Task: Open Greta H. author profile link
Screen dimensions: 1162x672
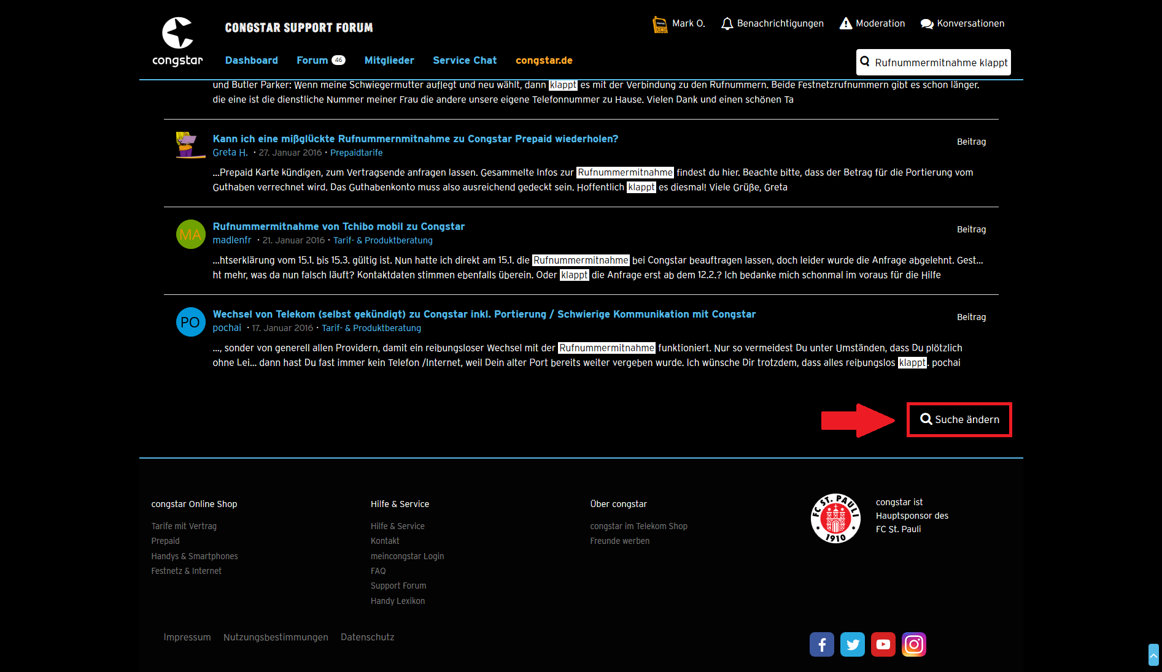Action: coord(230,153)
